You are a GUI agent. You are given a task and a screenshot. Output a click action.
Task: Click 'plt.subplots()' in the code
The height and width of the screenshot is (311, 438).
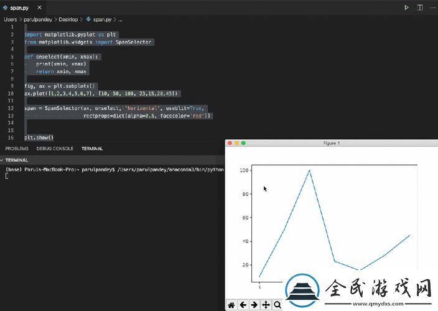74,86
